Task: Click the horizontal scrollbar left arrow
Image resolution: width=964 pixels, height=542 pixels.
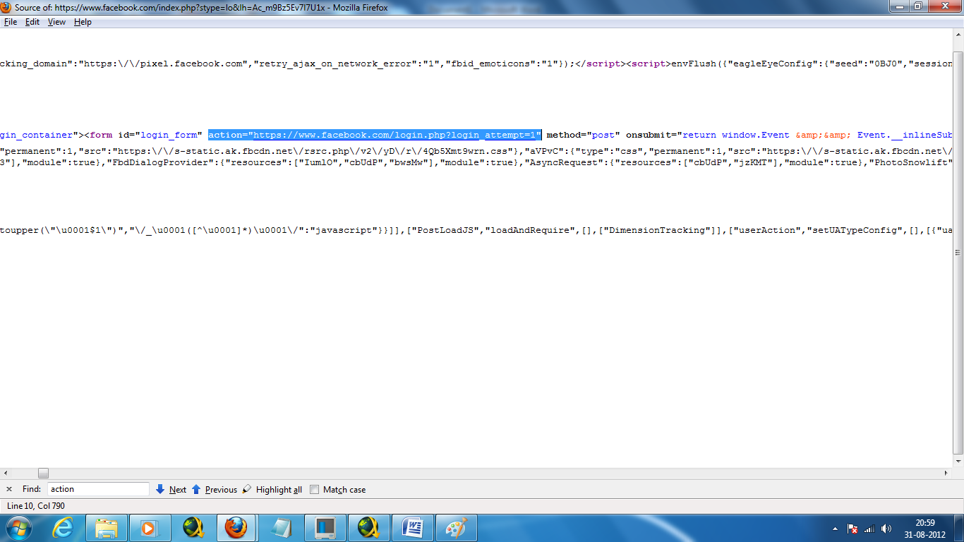Action: click(x=6, y=473)
